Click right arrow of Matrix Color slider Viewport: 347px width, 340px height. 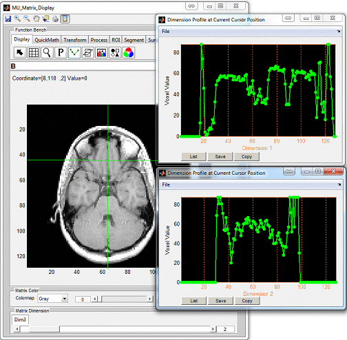click(x=150, y=299)
